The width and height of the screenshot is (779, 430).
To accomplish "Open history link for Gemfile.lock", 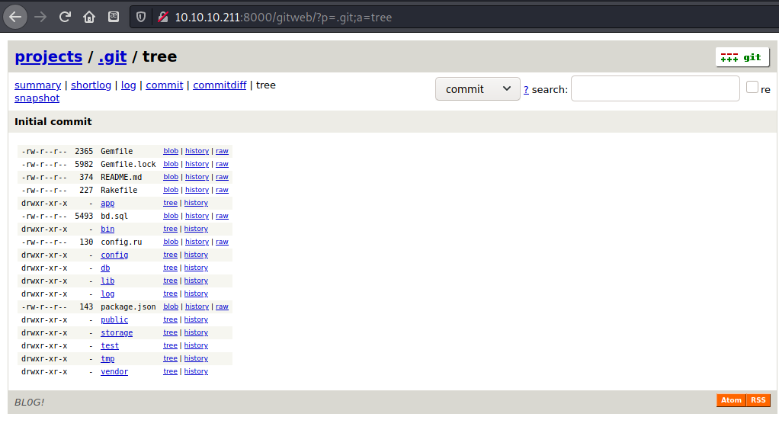I will tap(197, 164).
